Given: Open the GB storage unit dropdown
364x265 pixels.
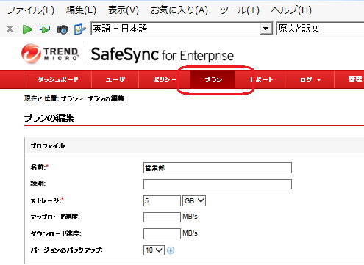Looking at the screenshot, I should (x=194, y=200).
